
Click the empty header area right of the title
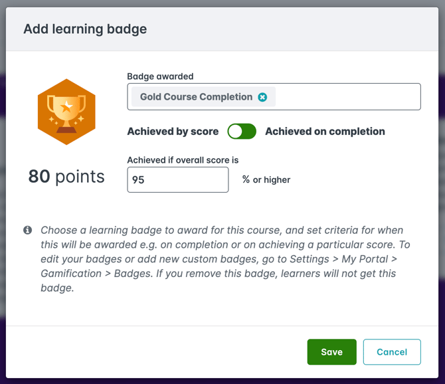click(299, 29)
